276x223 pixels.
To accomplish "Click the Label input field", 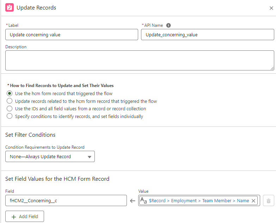I will (x=72, y=35).
